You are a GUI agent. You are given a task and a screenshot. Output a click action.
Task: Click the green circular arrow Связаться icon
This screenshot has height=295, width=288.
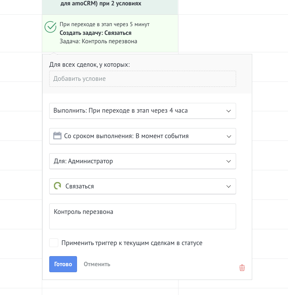(57, 186)
